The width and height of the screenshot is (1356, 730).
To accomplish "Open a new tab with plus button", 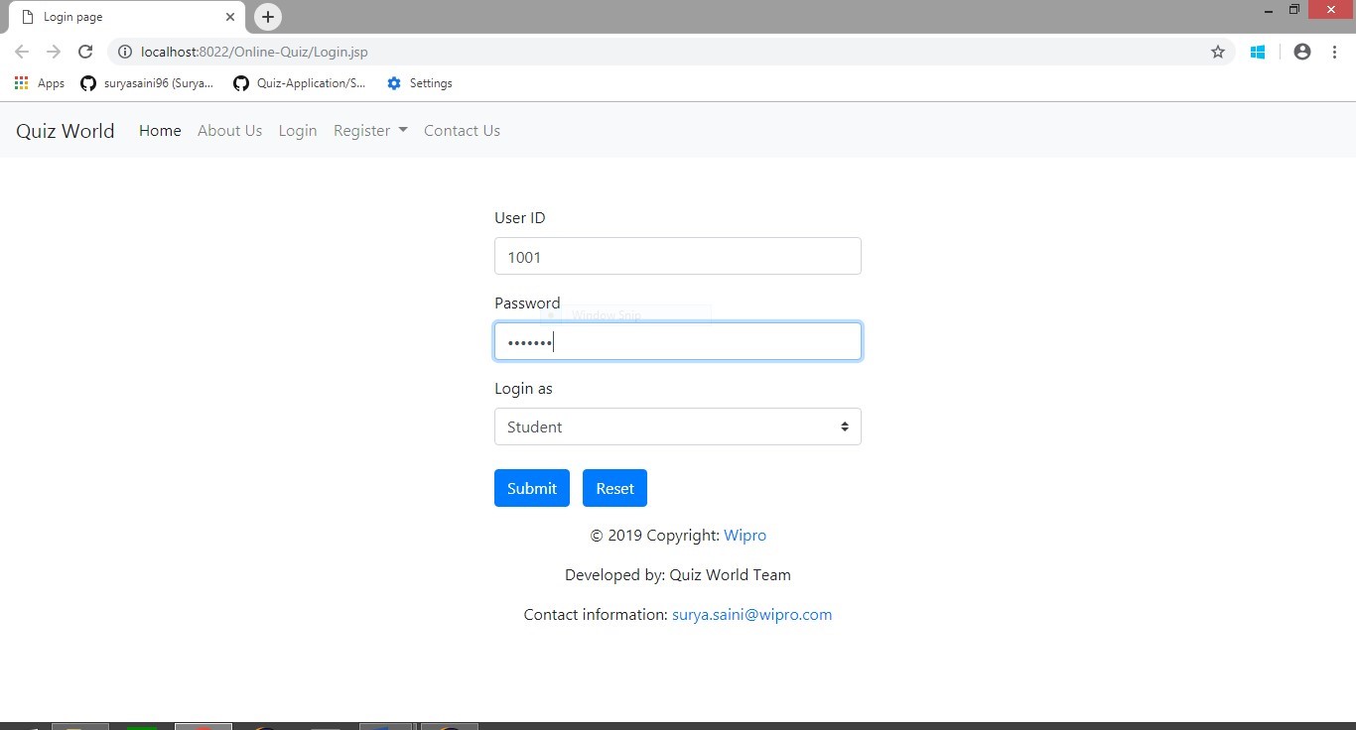I will [268, 17].
